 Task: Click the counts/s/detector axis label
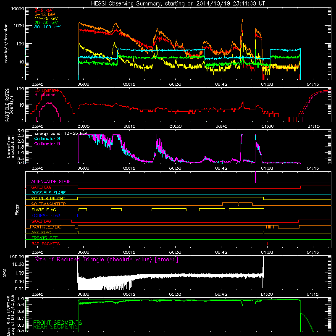[6, 44]
